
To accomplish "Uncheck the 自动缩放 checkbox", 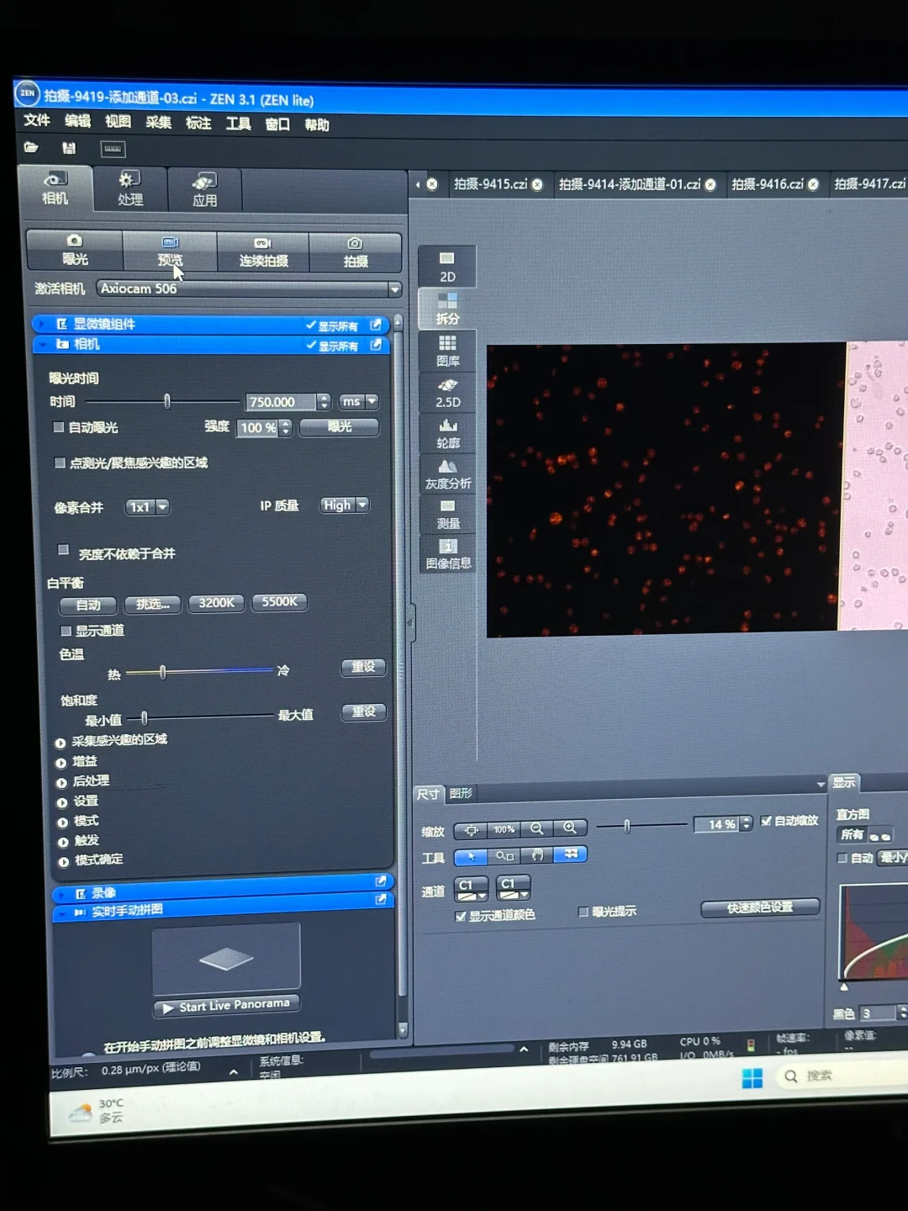I will pos(766,821).
